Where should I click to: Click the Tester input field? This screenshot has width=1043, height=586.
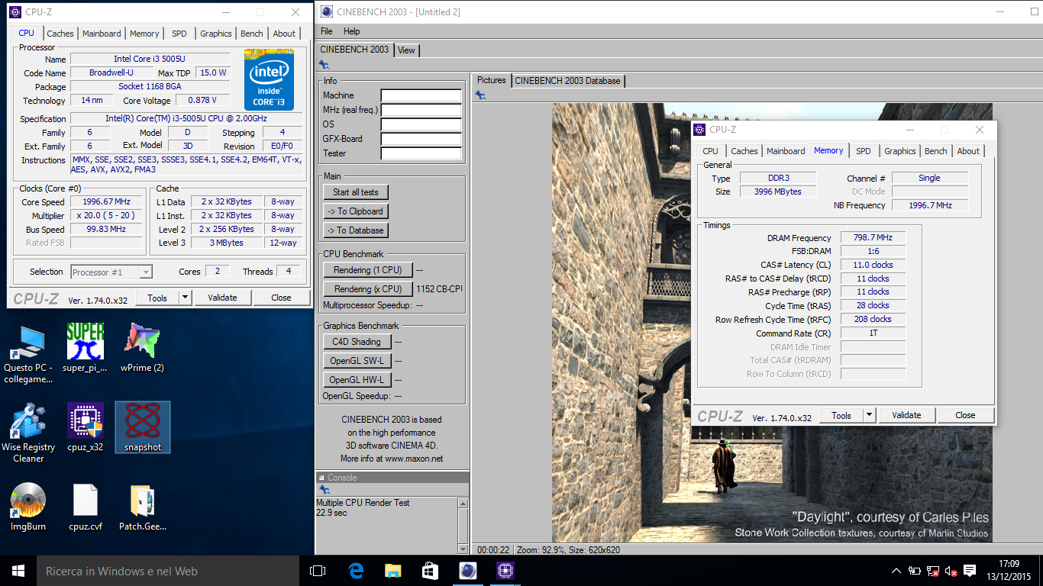pyautogui.click(x=421, y=153)
